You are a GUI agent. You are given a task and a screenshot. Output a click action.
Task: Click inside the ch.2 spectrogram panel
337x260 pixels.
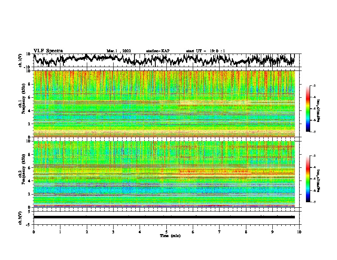click(x=164, y=174)
